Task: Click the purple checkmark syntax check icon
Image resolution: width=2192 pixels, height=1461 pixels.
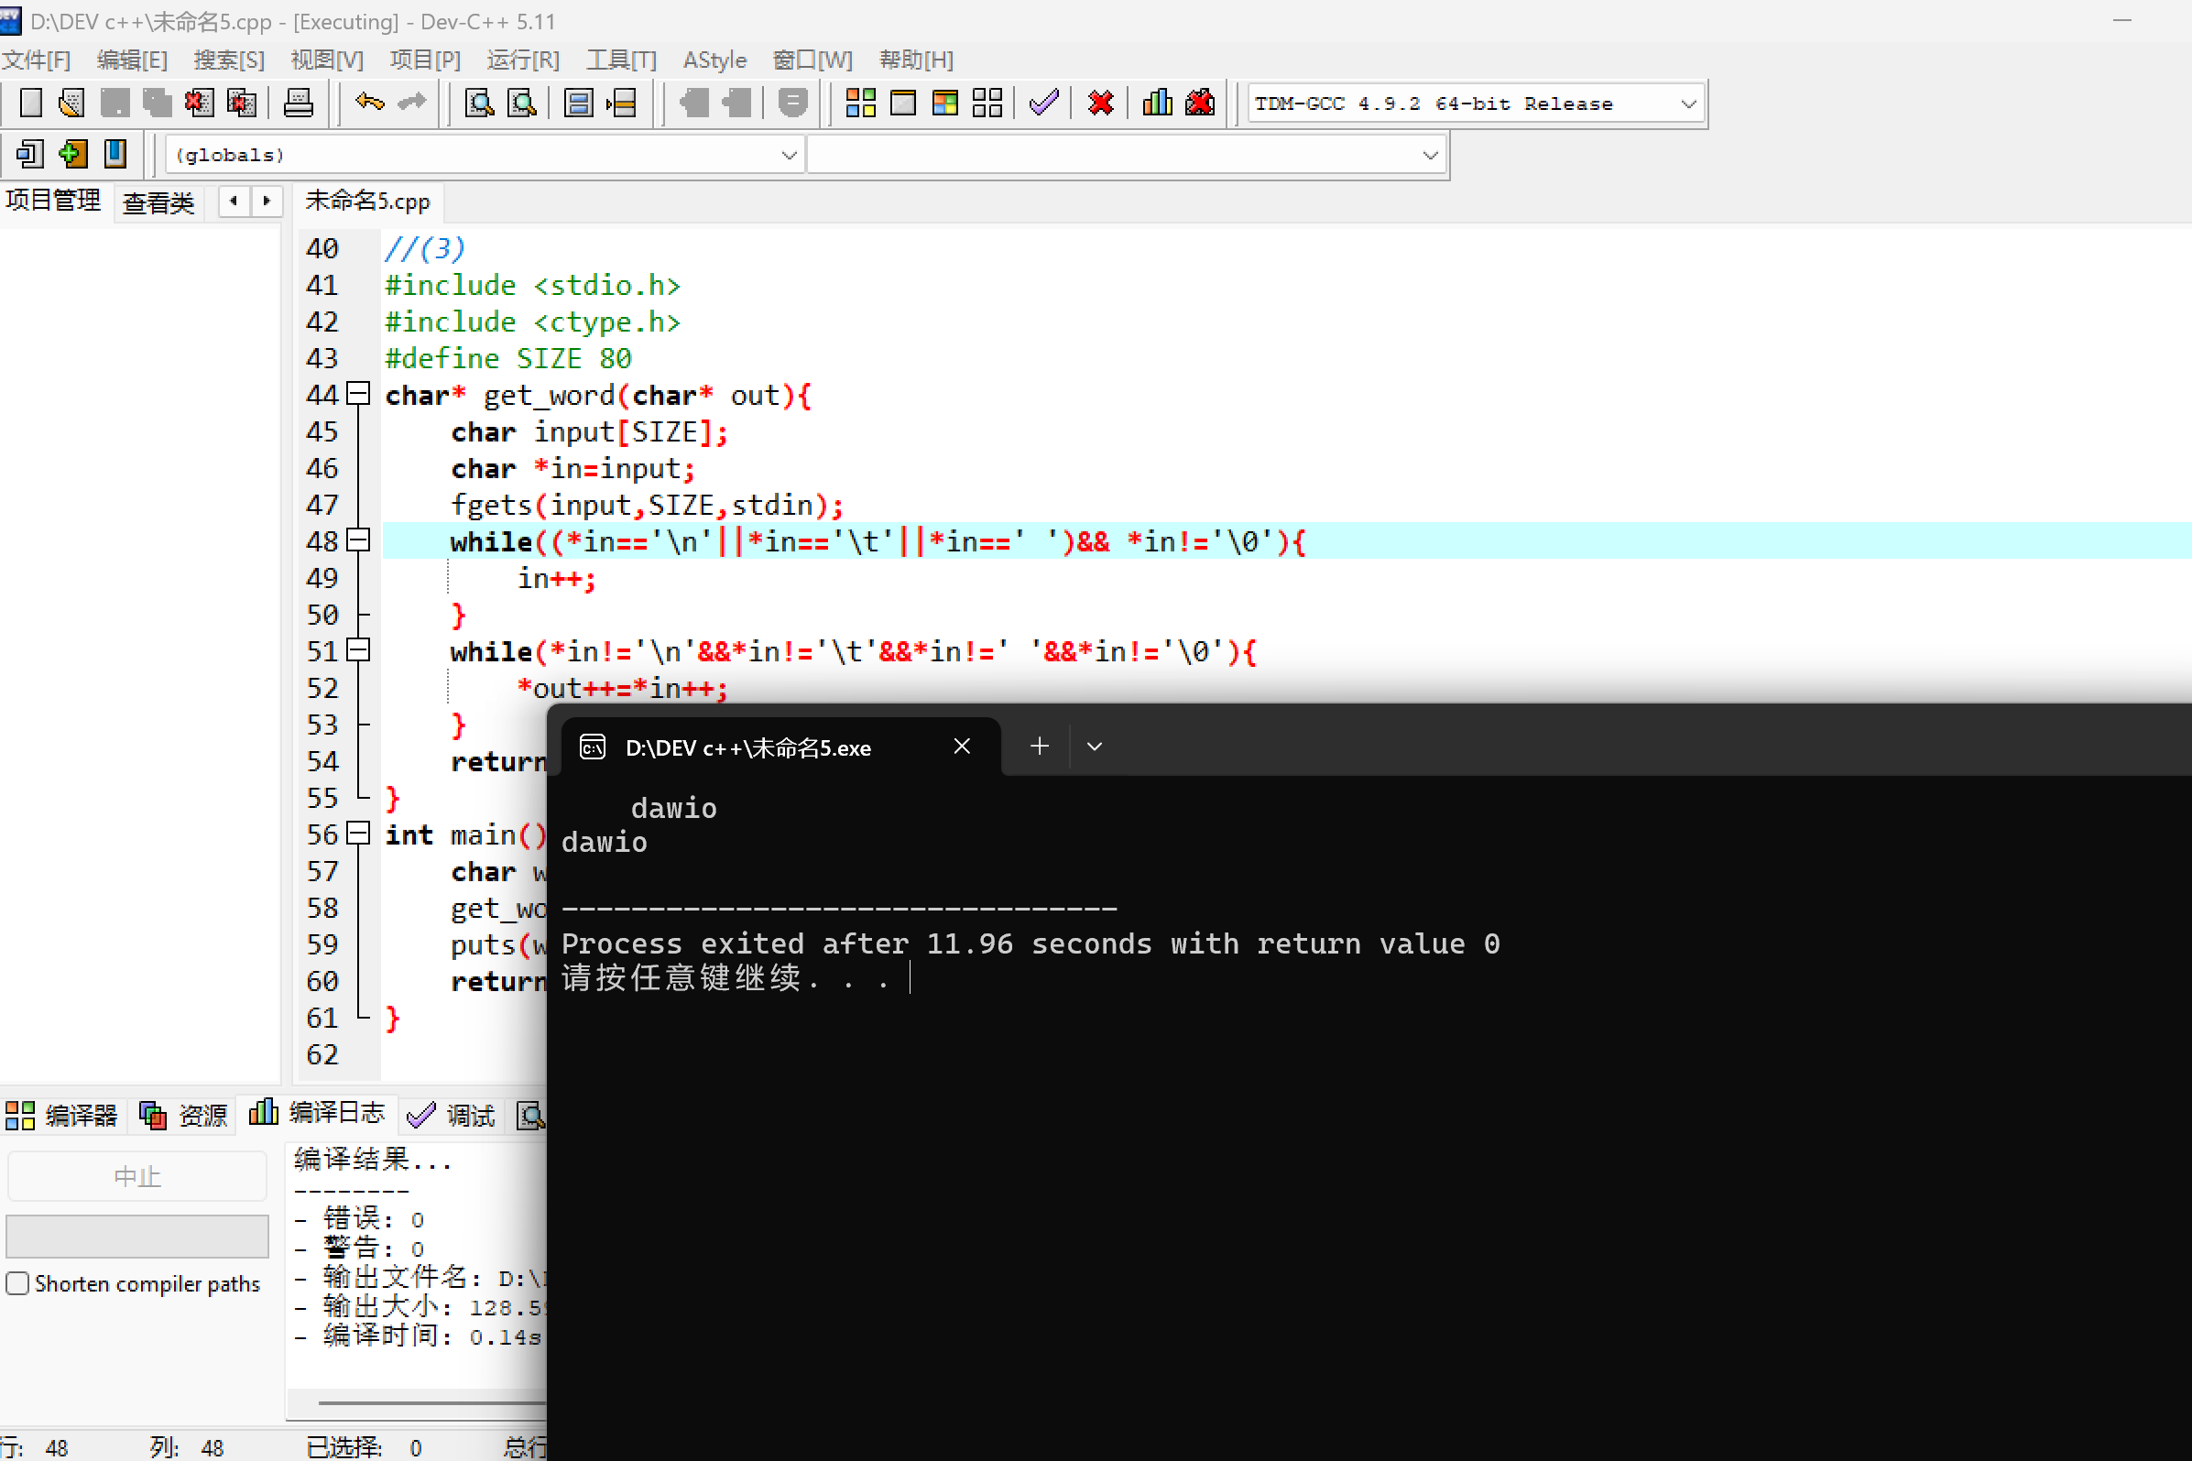Action: 1043,103
